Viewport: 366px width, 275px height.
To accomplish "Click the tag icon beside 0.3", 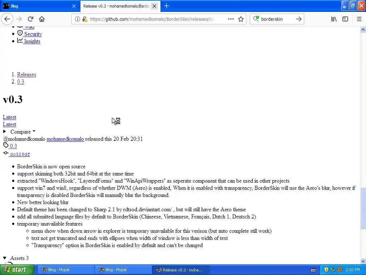I will [x=6, y=145].
